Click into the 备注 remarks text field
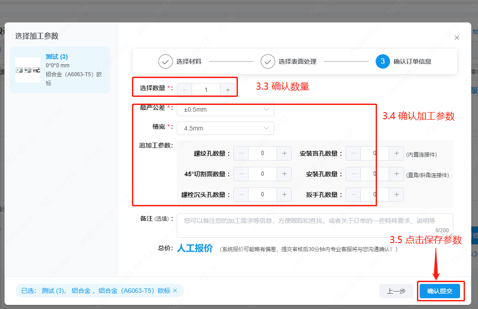478x309 pixels. [x=314, y=226]
